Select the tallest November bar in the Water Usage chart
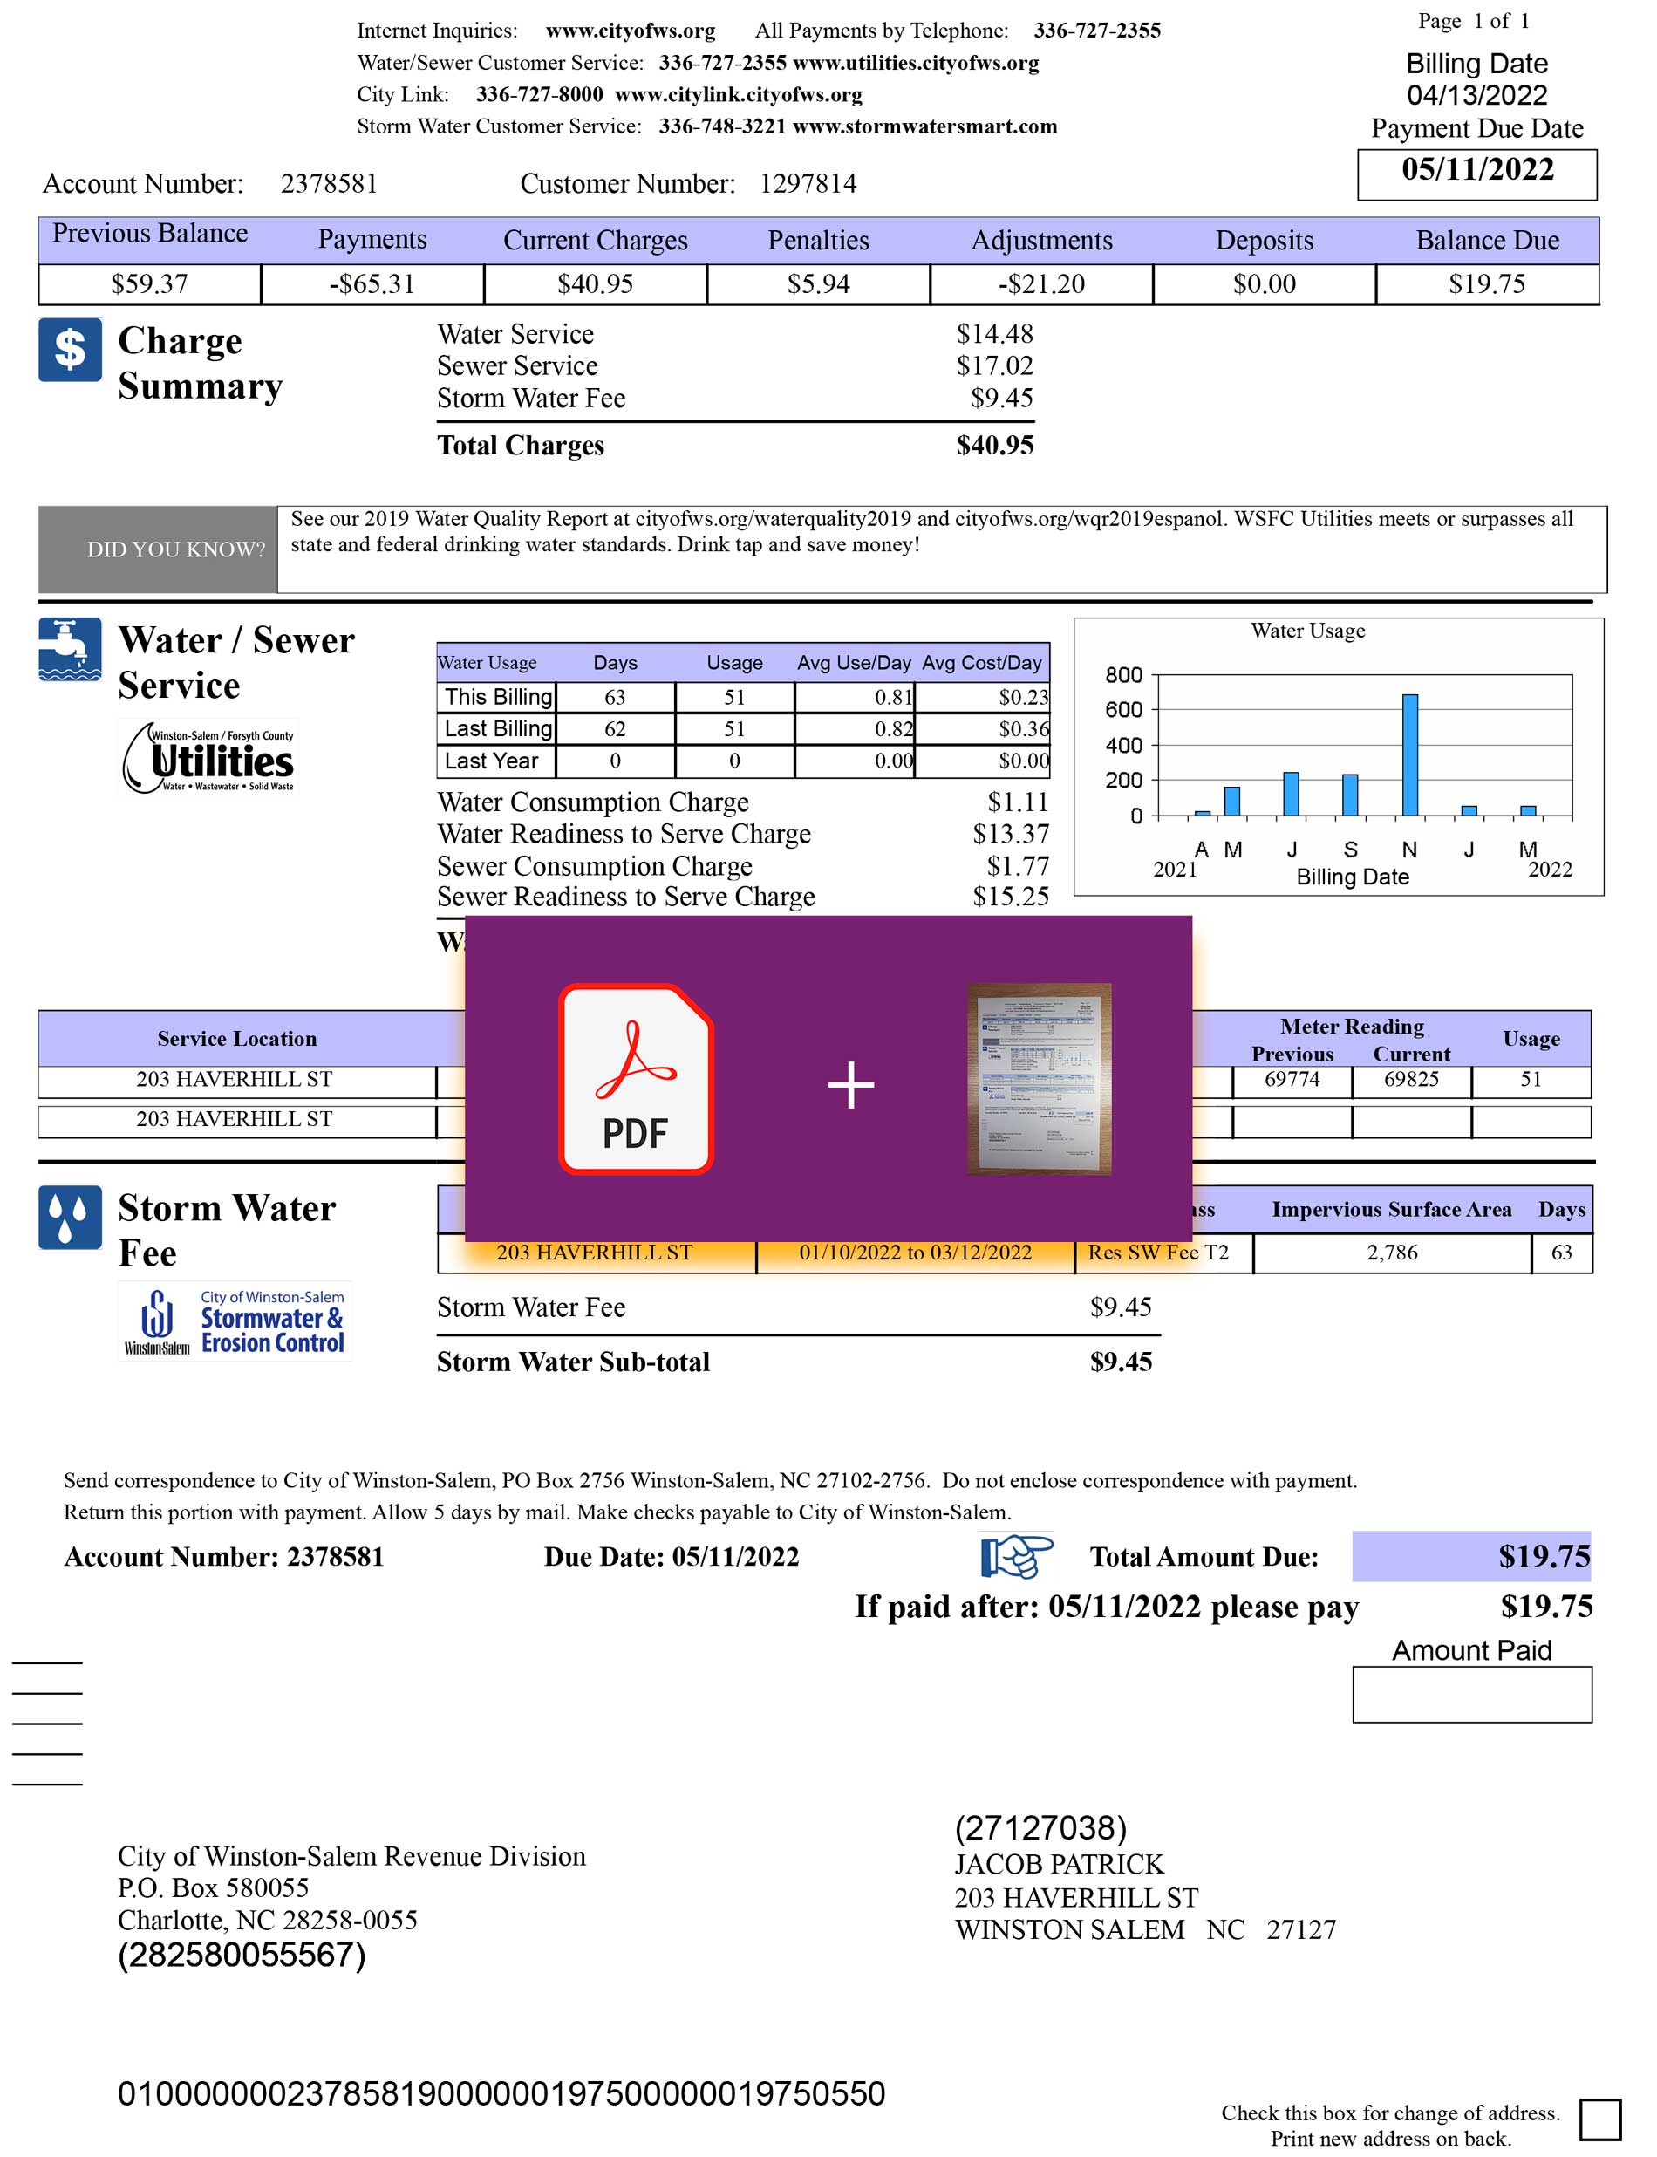 pyautogui.click(x=1410, y=755)
